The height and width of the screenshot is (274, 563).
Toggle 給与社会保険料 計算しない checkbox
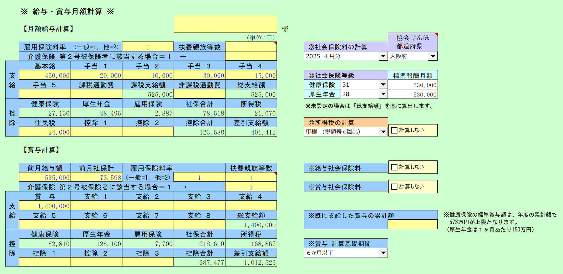(x=394, y=167)
